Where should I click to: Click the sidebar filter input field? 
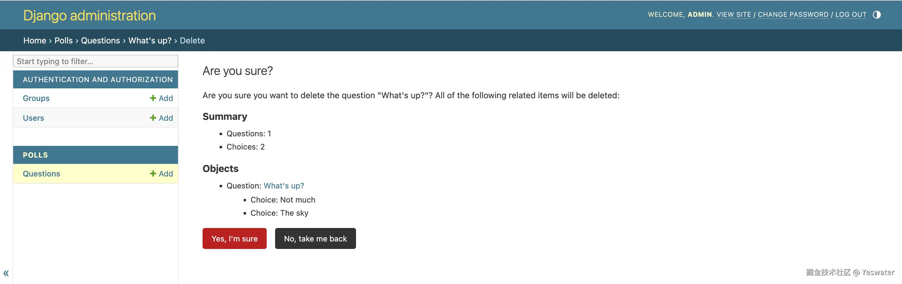(x=95, y=61)
